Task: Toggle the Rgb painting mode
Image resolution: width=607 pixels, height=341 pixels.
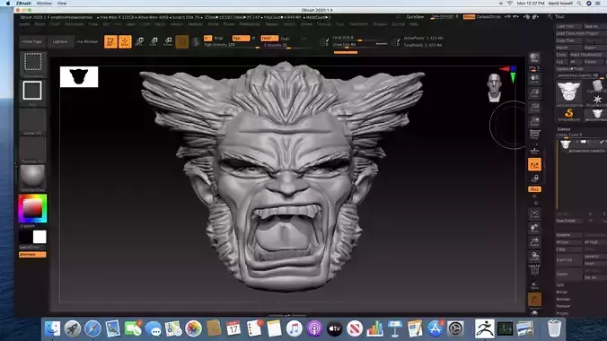Action: 241,38
